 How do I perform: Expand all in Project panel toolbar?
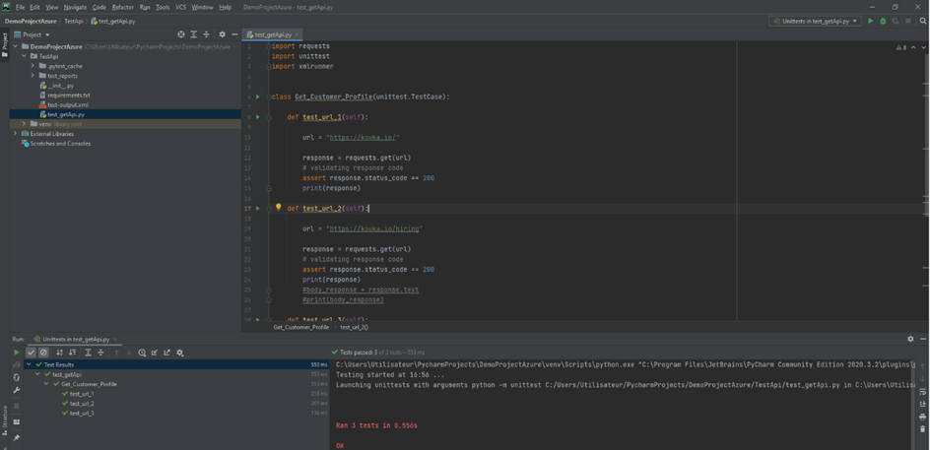pyautogui.click(x=193, y=34)
